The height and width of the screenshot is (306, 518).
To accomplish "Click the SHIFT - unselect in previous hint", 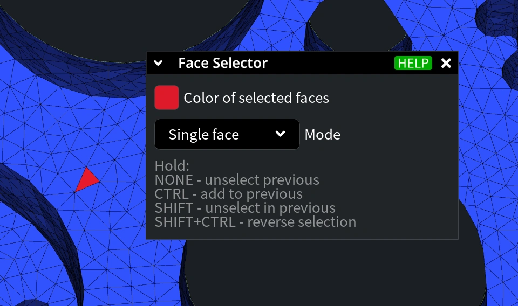I will tap(245, 208).
